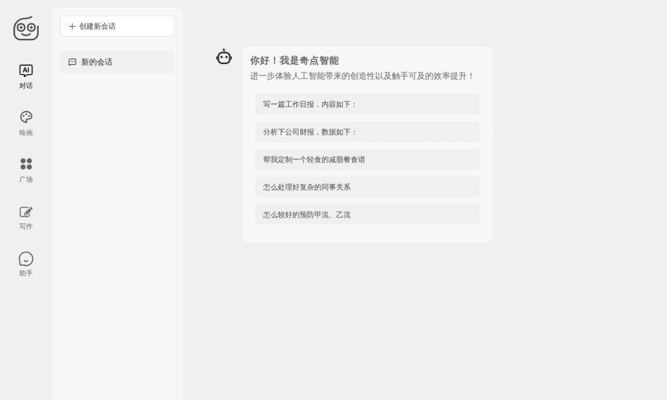Click the 创建新会话 button
This screenshot has width=667, height=400.
click(x=117, y=26)
